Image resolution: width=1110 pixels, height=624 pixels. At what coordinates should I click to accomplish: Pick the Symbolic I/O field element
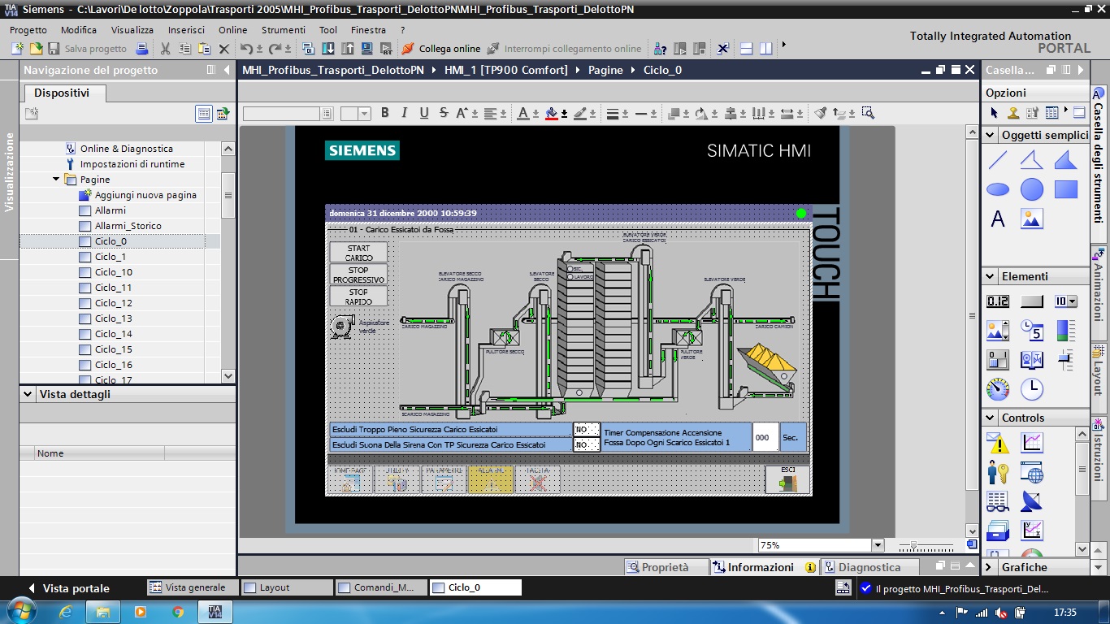(x=1065, y=301)
